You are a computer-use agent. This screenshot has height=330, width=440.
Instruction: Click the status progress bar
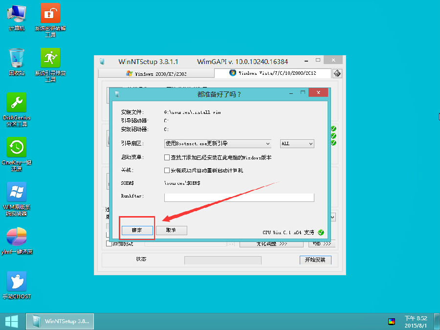pyautogui.click(x=222, y=260)
